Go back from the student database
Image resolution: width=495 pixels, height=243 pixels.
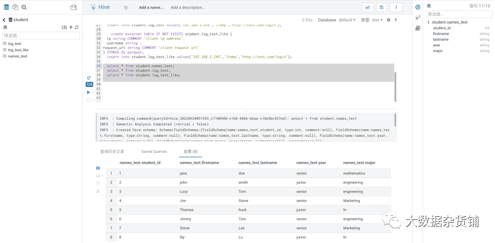(4, 20)
